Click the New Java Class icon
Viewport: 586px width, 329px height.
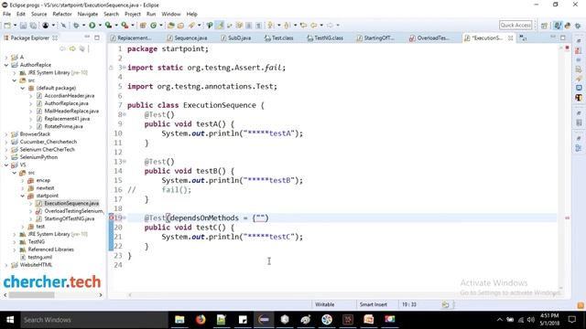click(x=154, y=26)
